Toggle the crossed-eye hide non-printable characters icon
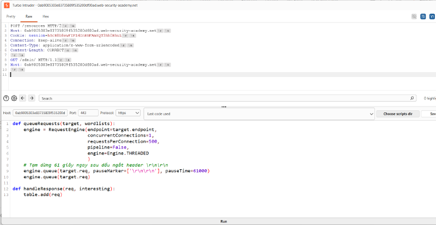 pyautogui.click(x=414, y=17)
